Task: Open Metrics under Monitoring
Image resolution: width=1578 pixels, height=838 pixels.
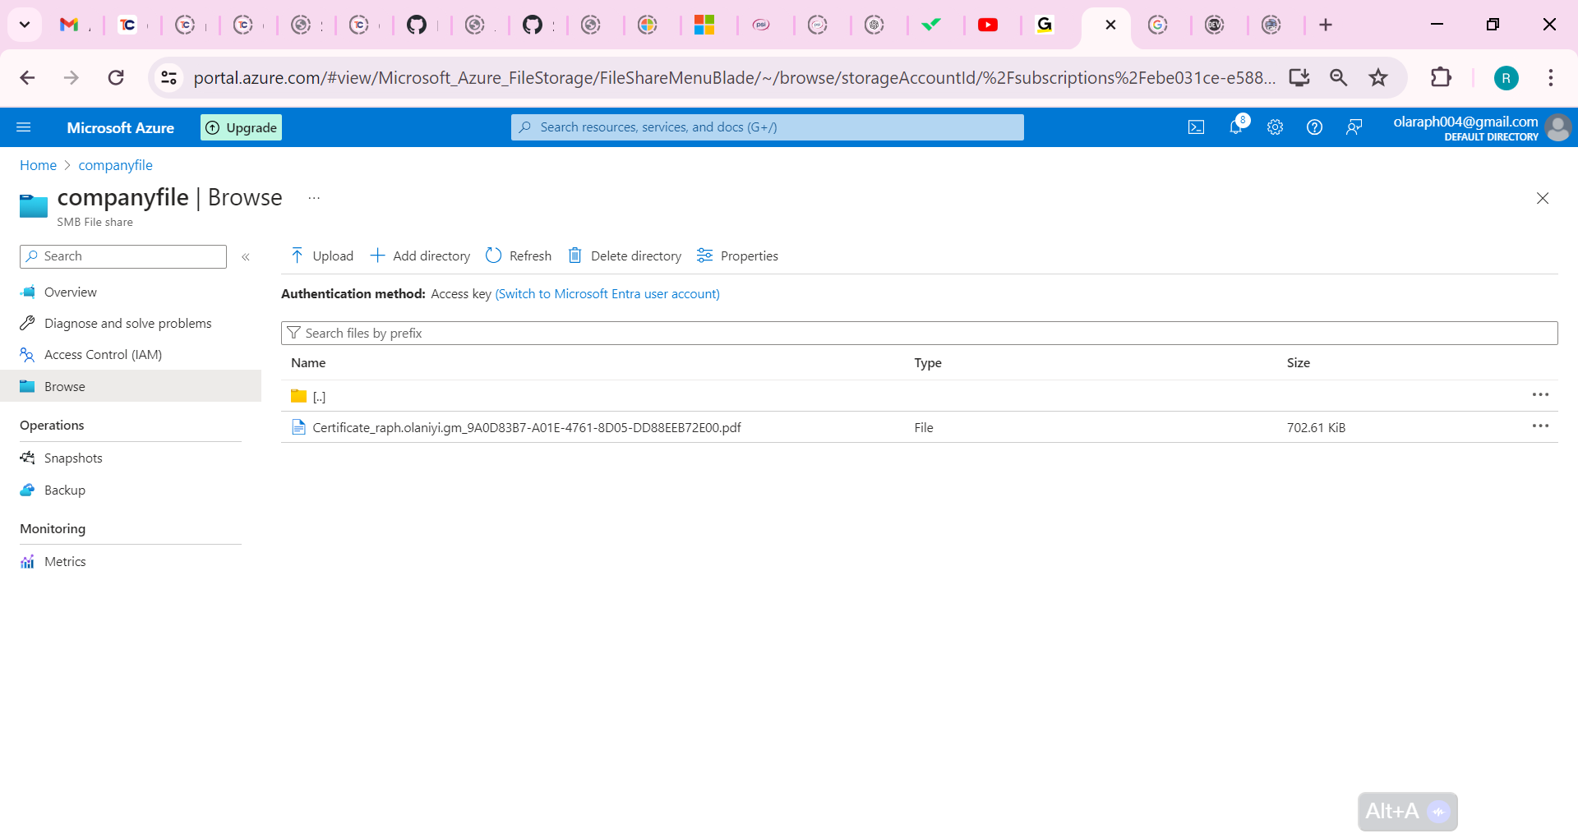Action: tap(65, 561)
